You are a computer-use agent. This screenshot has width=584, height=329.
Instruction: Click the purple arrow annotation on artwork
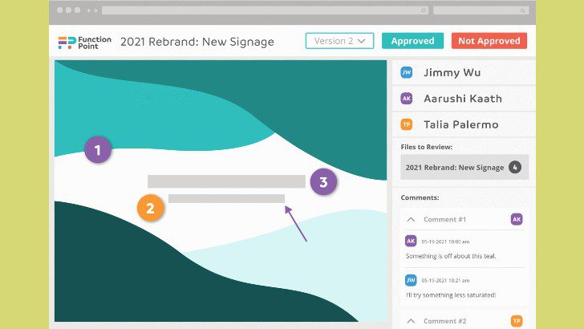[296, 224]
